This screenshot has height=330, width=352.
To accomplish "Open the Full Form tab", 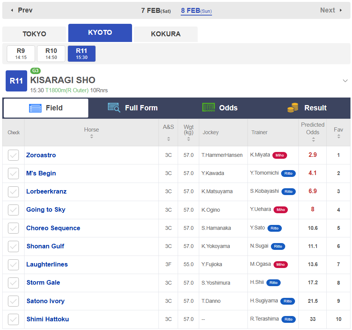I will click(133, 108).
